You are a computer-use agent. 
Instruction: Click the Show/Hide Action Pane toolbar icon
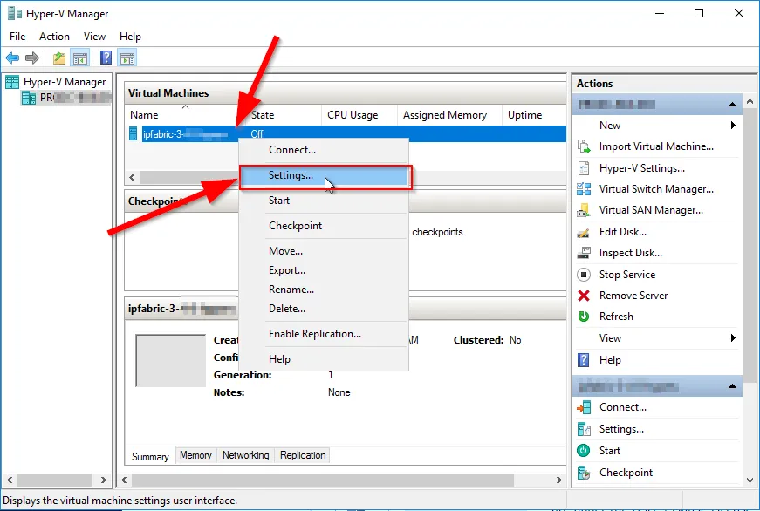(x=127, y=58)
